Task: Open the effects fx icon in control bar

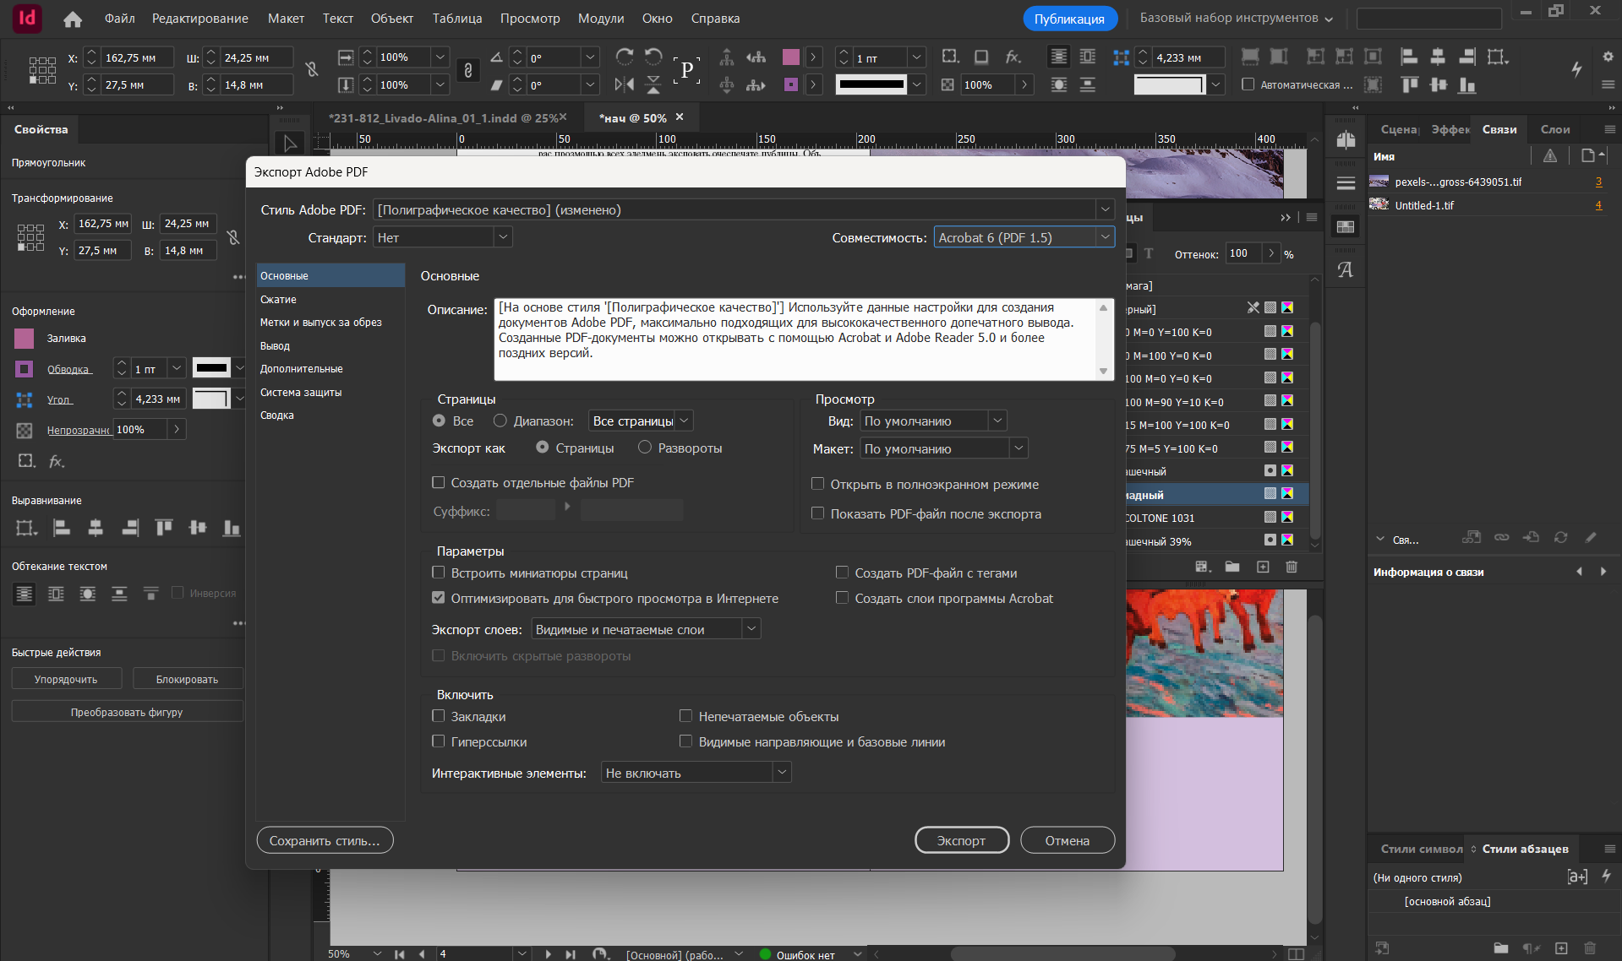Action: [x=1013, y=57]
